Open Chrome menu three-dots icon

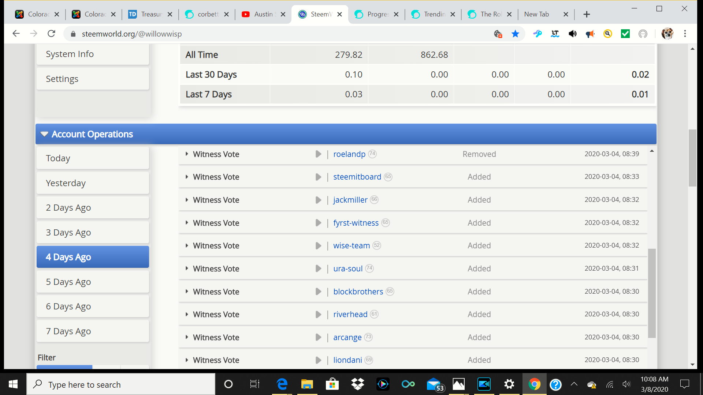685,34
